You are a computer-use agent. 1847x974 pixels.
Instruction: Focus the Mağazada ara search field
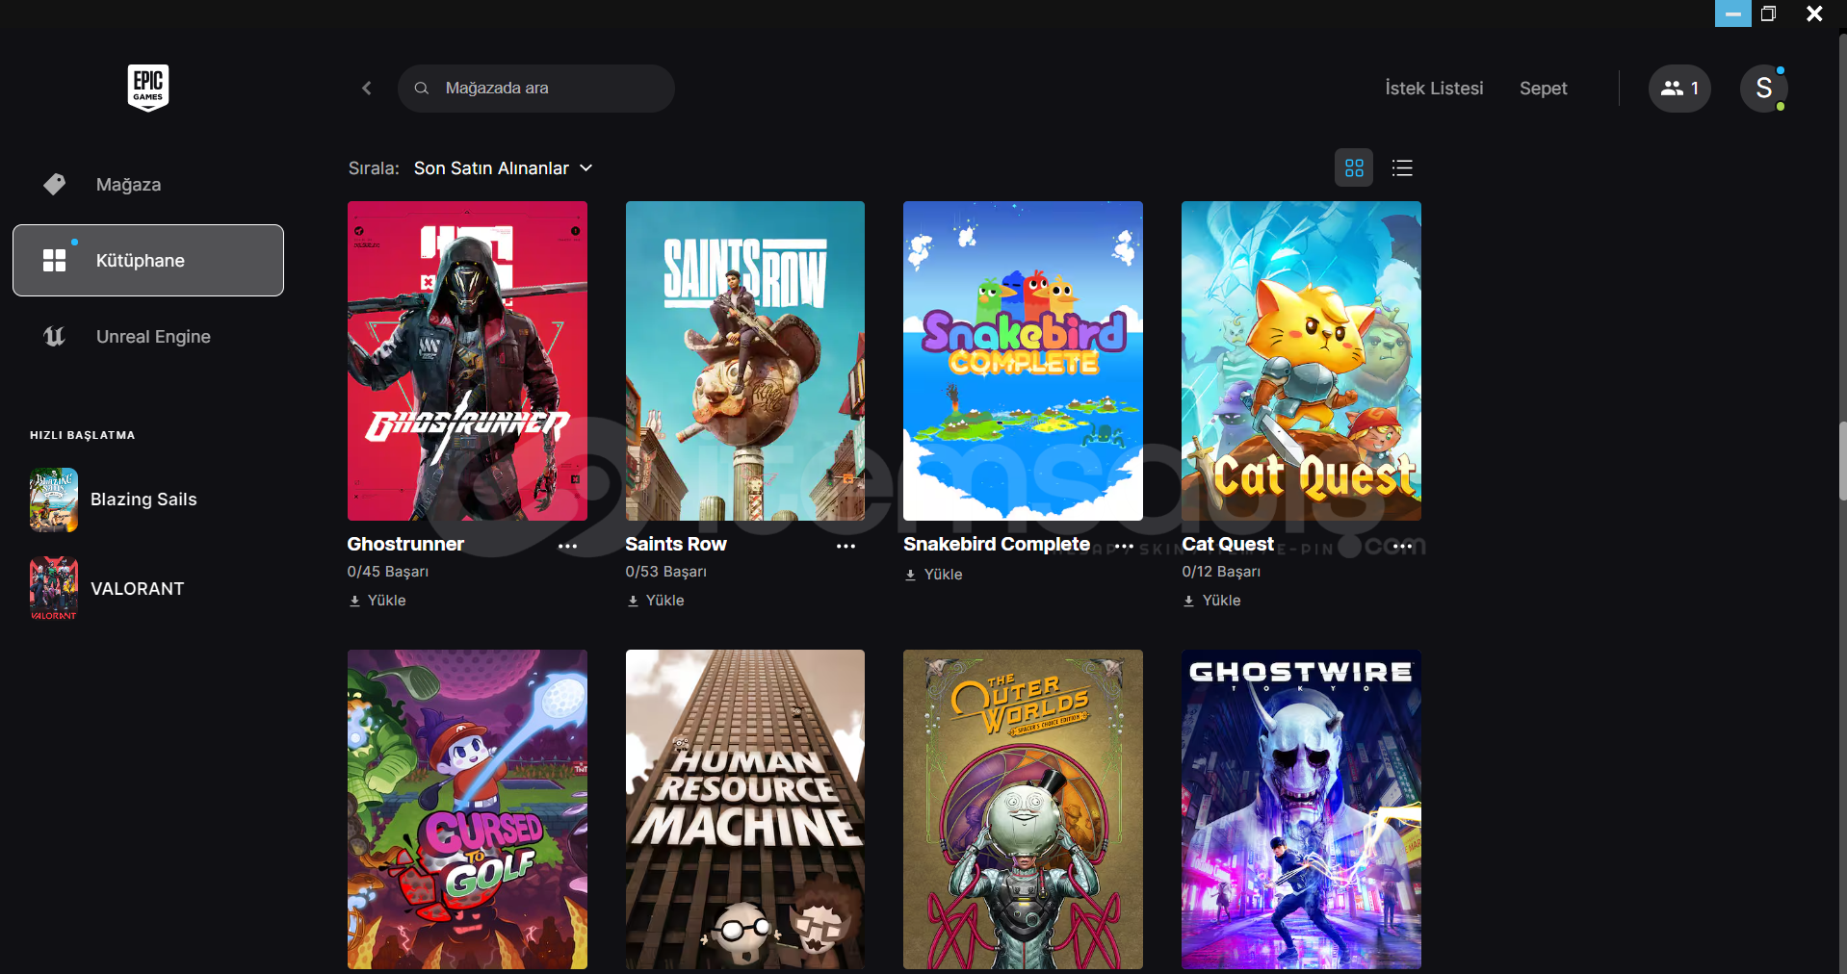[535, 89]
